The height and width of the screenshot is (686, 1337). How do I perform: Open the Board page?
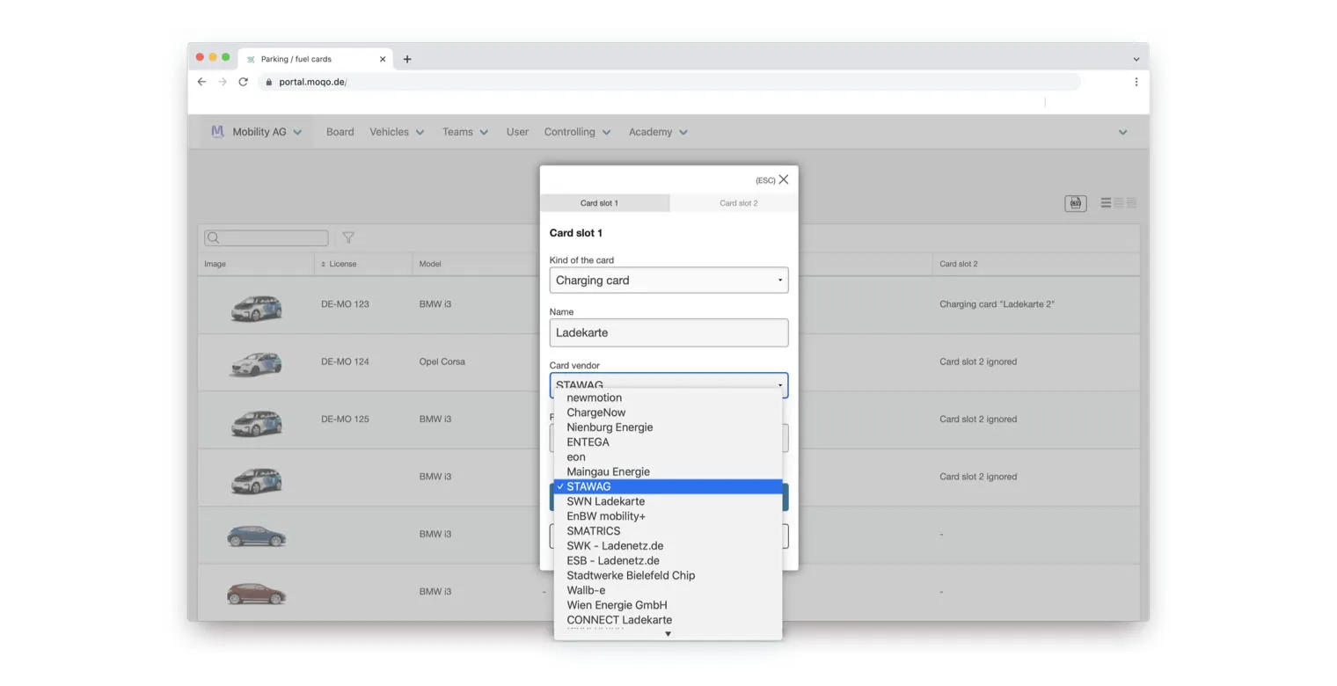[340, 132]
